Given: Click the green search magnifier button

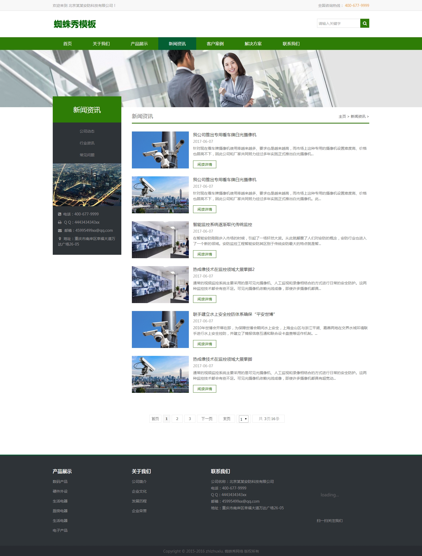Looking at the screenshot, I should tap(365, 23).
